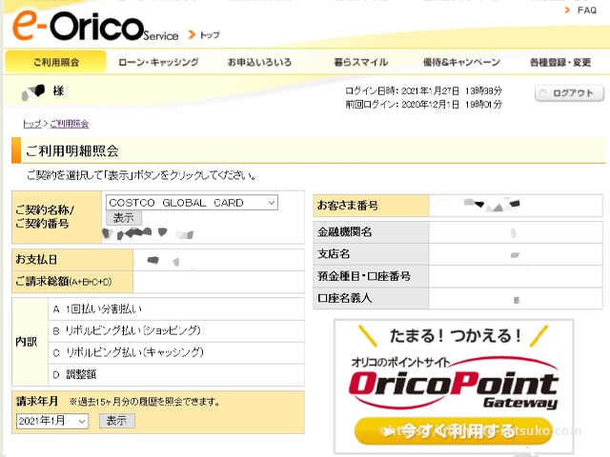Click the 今すぐ利用する banner button
610x457 pixels.
click(454, 431)
